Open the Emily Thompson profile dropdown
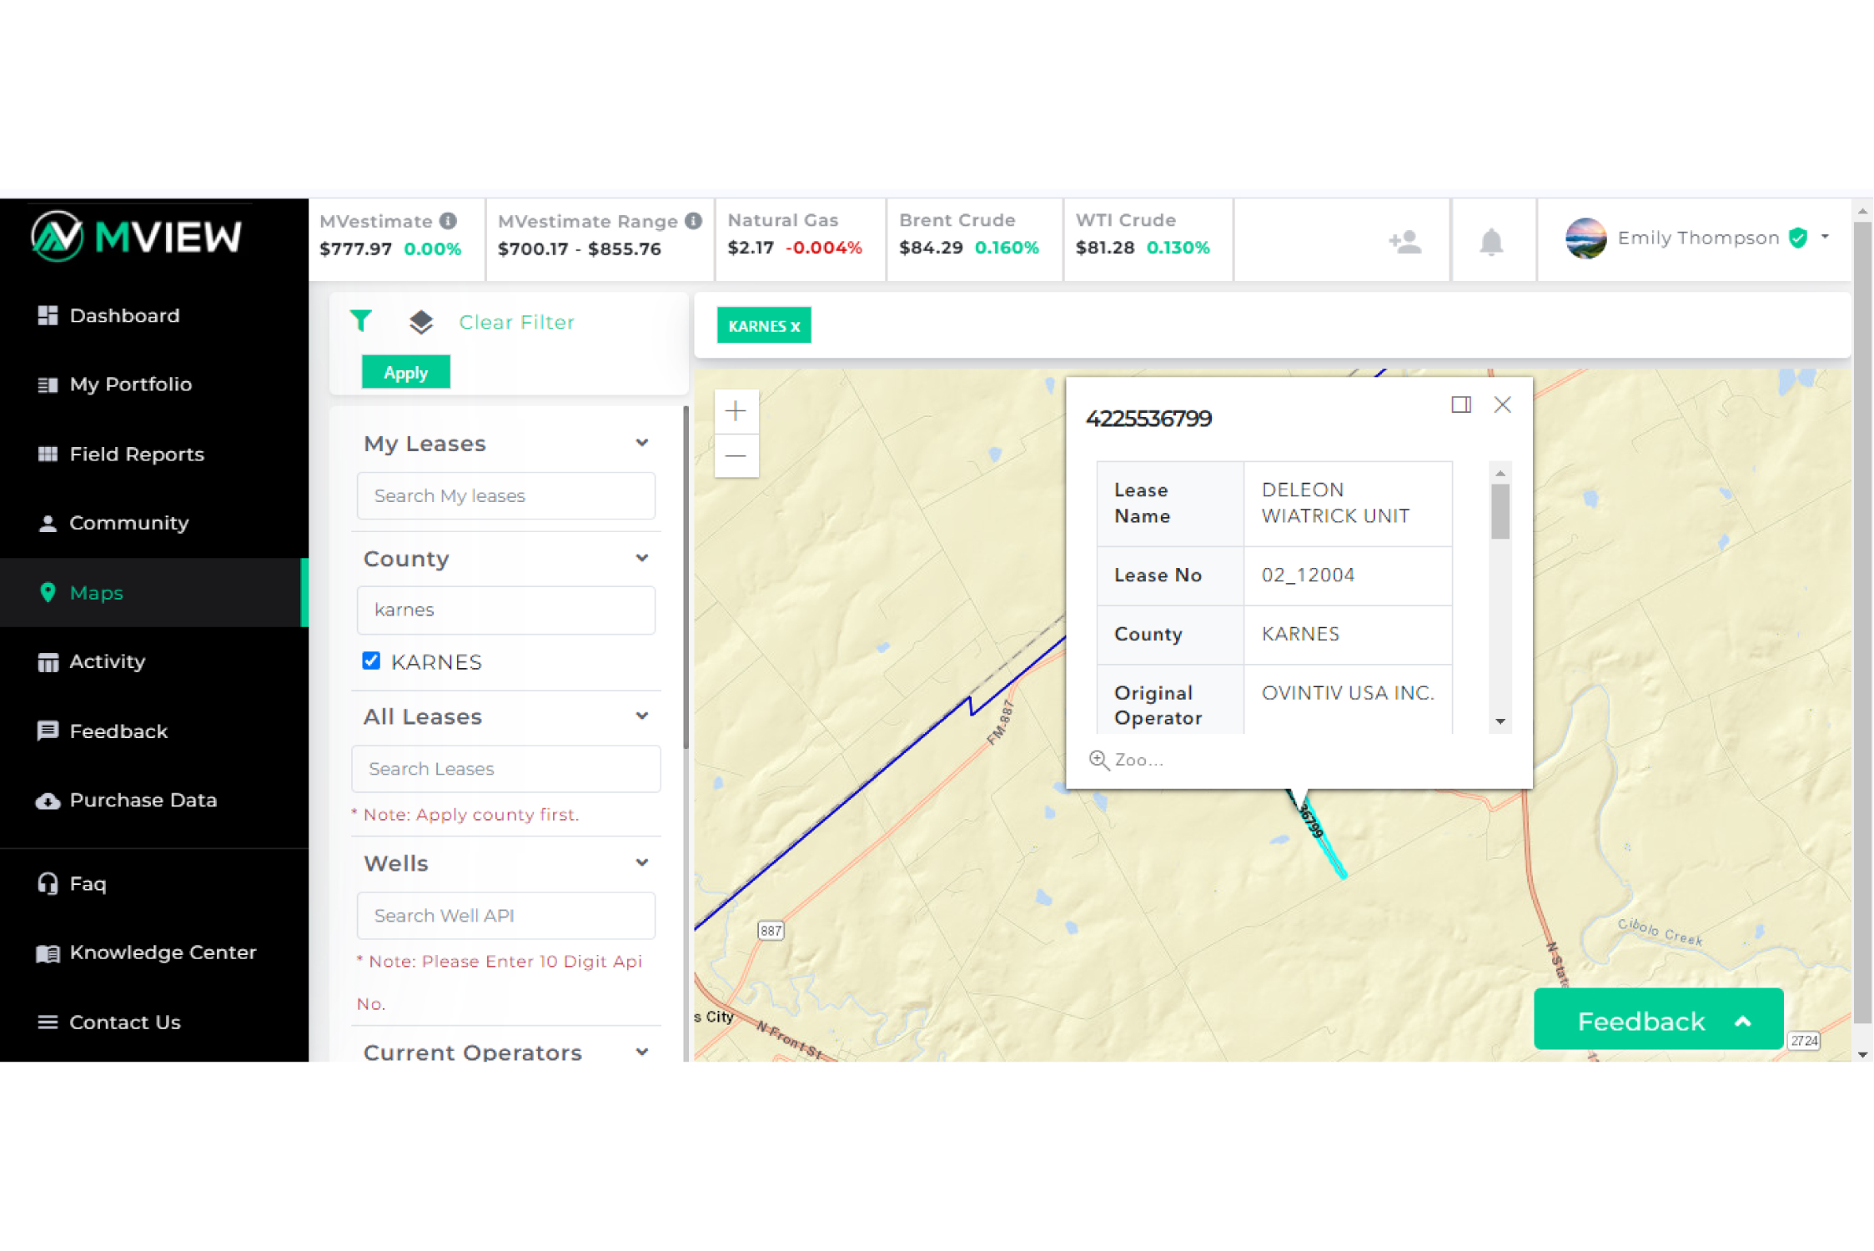Screen dimensions: 1874x1251 pyautogui.click(x=1826, y=238)
